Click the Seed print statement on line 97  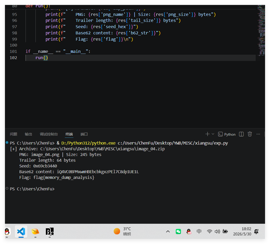92,27
